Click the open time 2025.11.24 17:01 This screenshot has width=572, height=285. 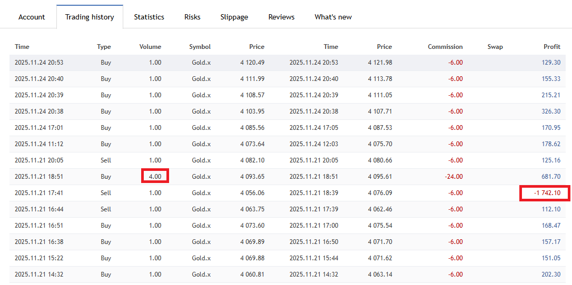39,128
